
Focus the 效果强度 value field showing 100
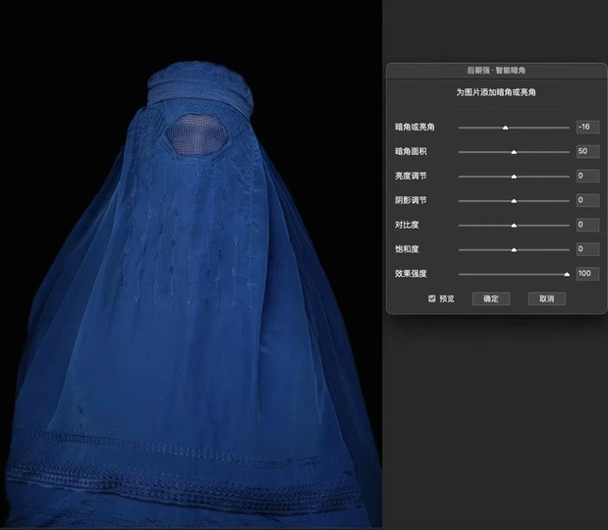click(x=587, y=274)
